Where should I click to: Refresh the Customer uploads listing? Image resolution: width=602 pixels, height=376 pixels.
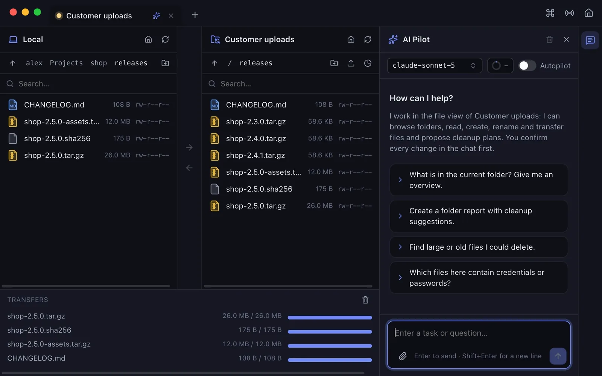(x=368, y=39)
